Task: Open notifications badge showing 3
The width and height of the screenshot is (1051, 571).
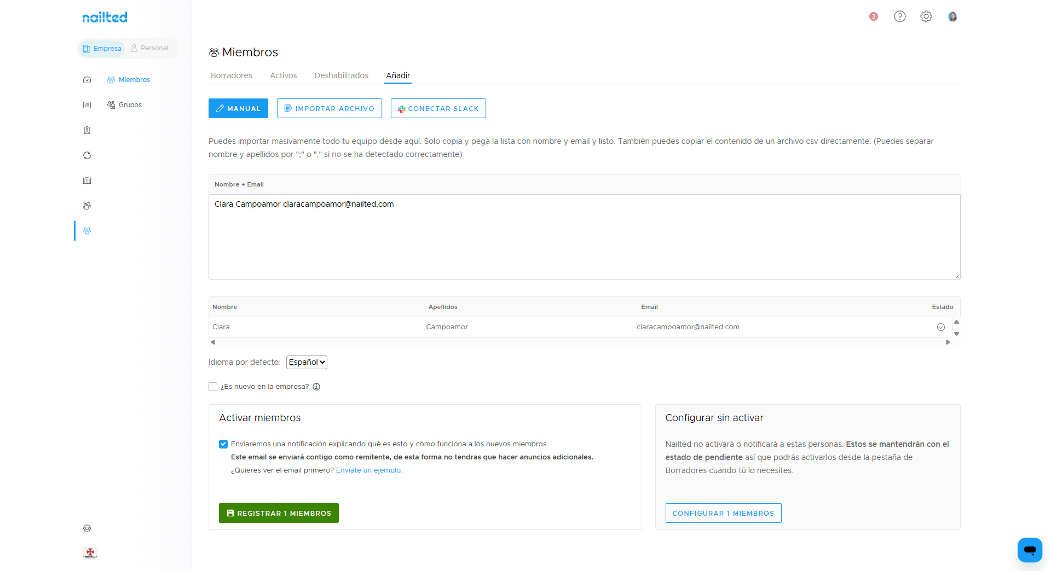Action: pos(874,16)
